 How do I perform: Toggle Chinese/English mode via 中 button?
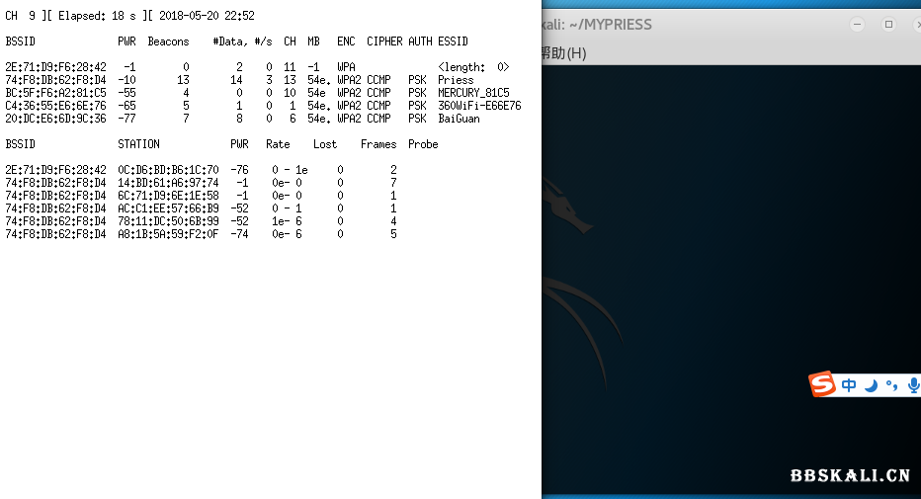coord(849,385)
